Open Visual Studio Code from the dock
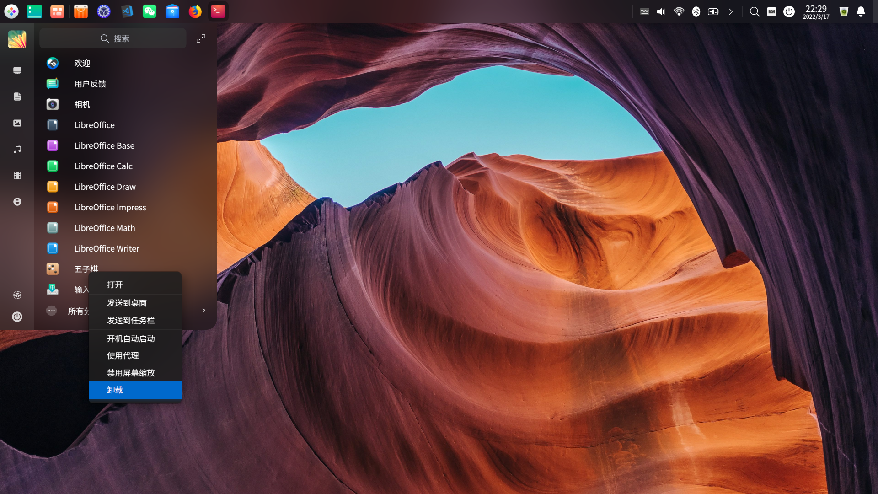This screenshot has height=494, width=878. (127, 11)
